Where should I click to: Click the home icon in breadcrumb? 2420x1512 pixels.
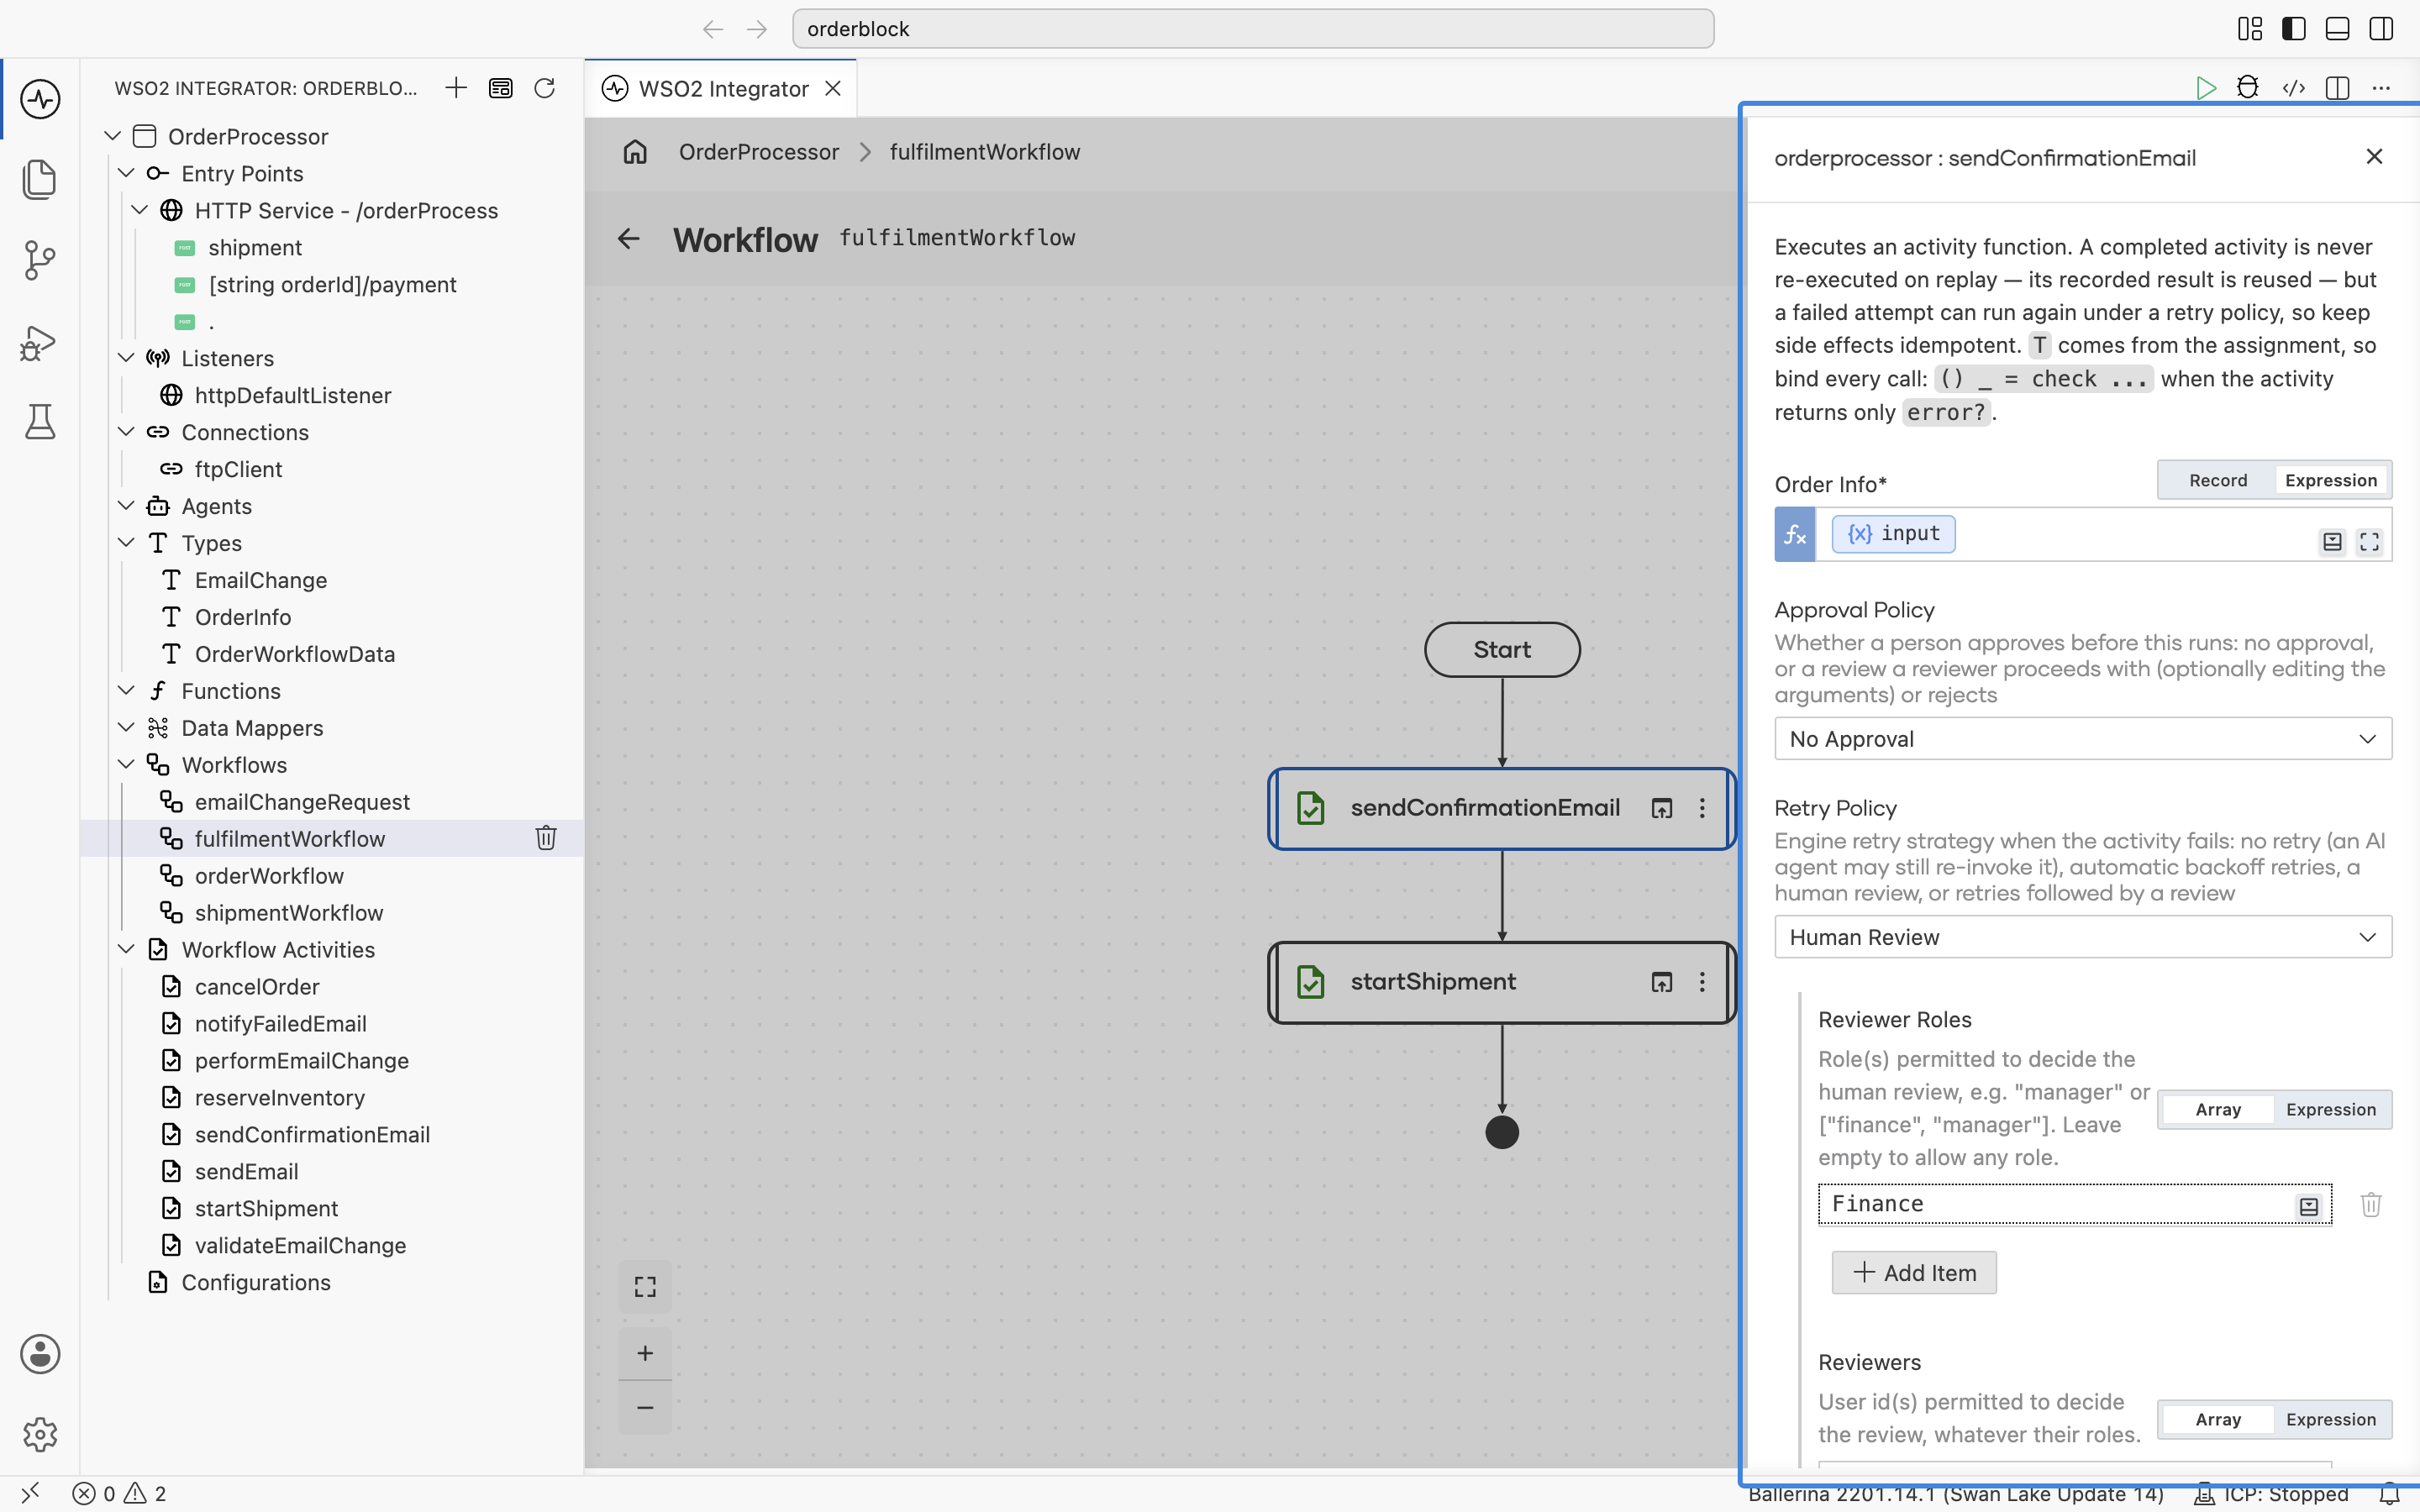[x=635, y=152]
